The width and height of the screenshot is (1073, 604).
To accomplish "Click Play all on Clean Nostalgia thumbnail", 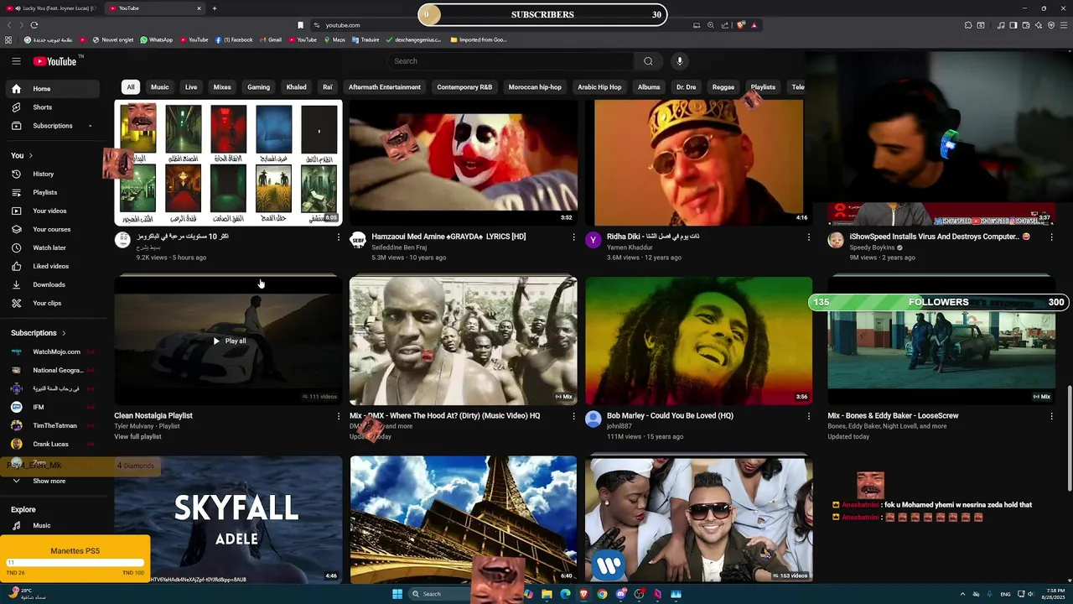I will (x=229, y=341).
